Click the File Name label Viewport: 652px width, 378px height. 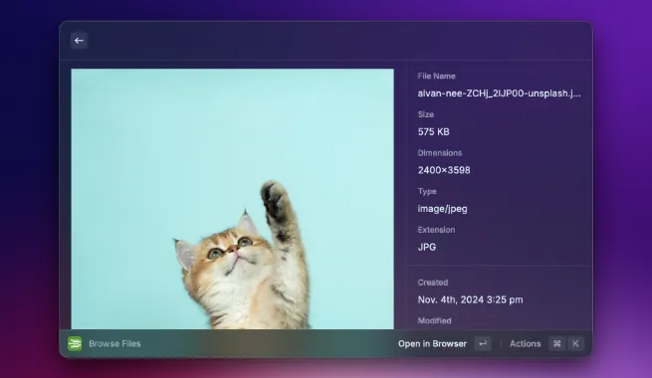(437, 76)
